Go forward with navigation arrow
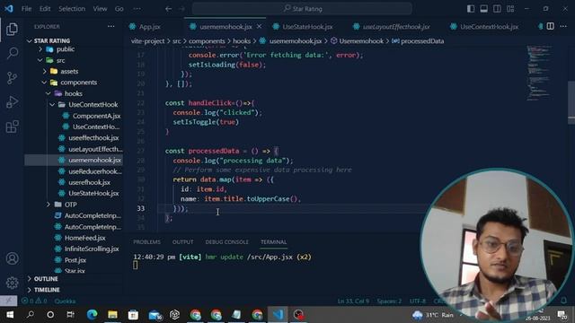575x323 pixels. pos(181,9)
